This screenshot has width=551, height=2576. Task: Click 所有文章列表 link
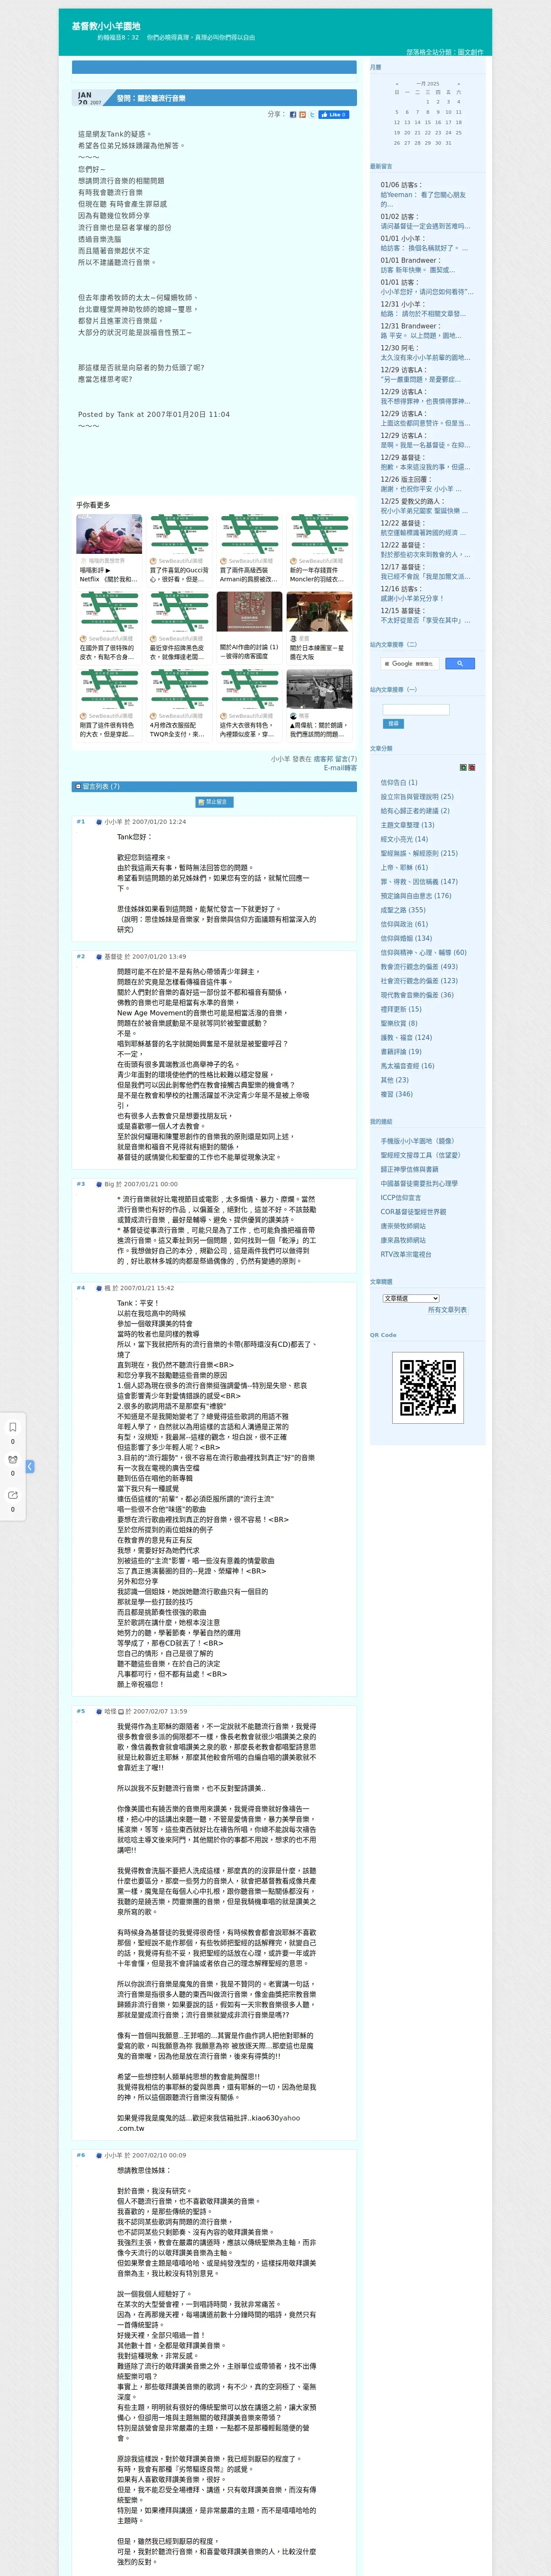447,1310
